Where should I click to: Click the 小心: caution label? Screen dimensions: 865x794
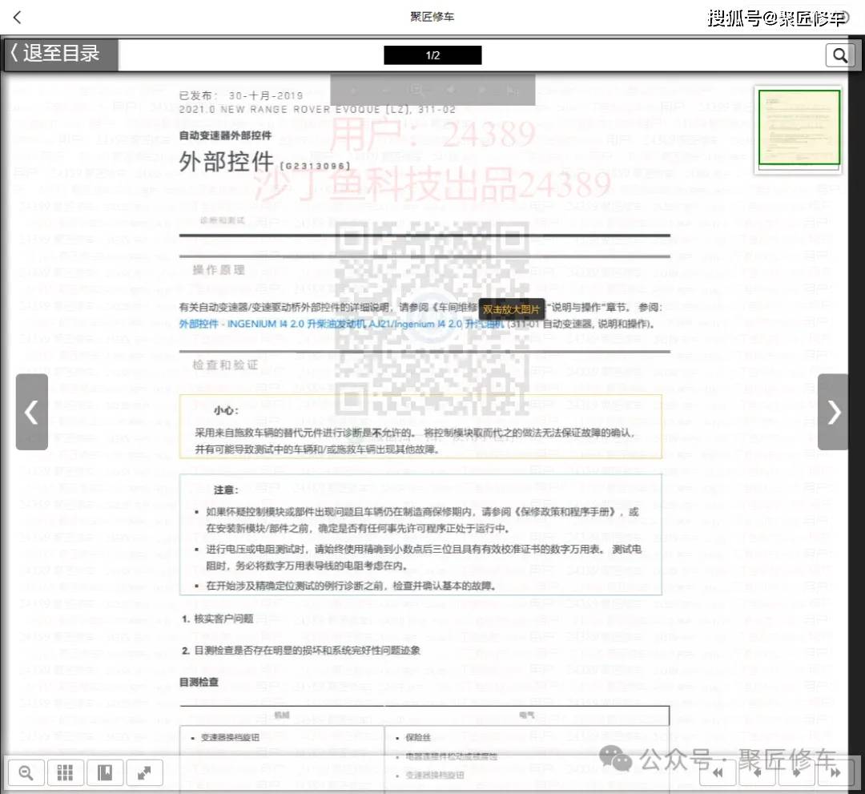226,410
